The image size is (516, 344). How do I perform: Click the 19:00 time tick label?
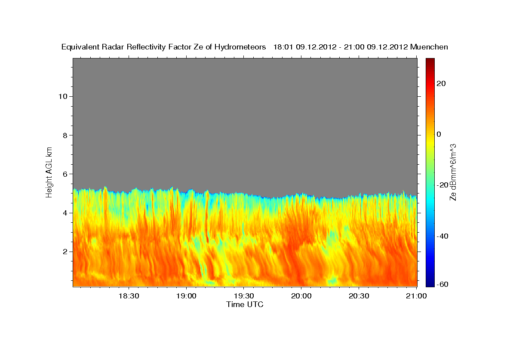click(x=186, y=296)
